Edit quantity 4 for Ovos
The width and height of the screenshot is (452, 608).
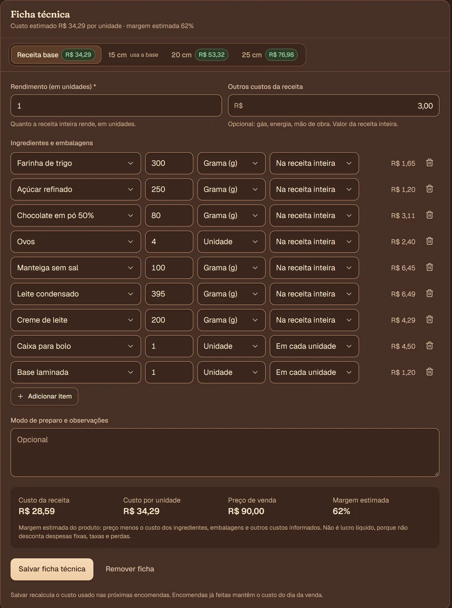(169, 242)
